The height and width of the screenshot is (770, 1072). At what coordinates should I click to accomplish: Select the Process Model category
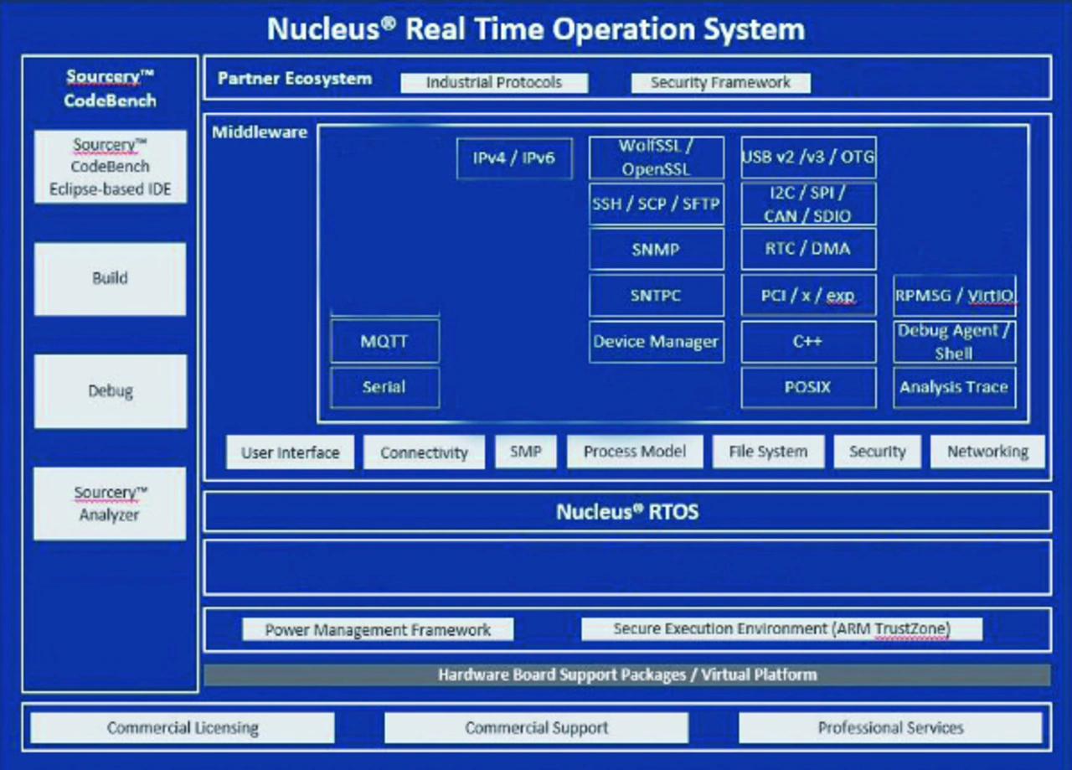pos(635,452)
